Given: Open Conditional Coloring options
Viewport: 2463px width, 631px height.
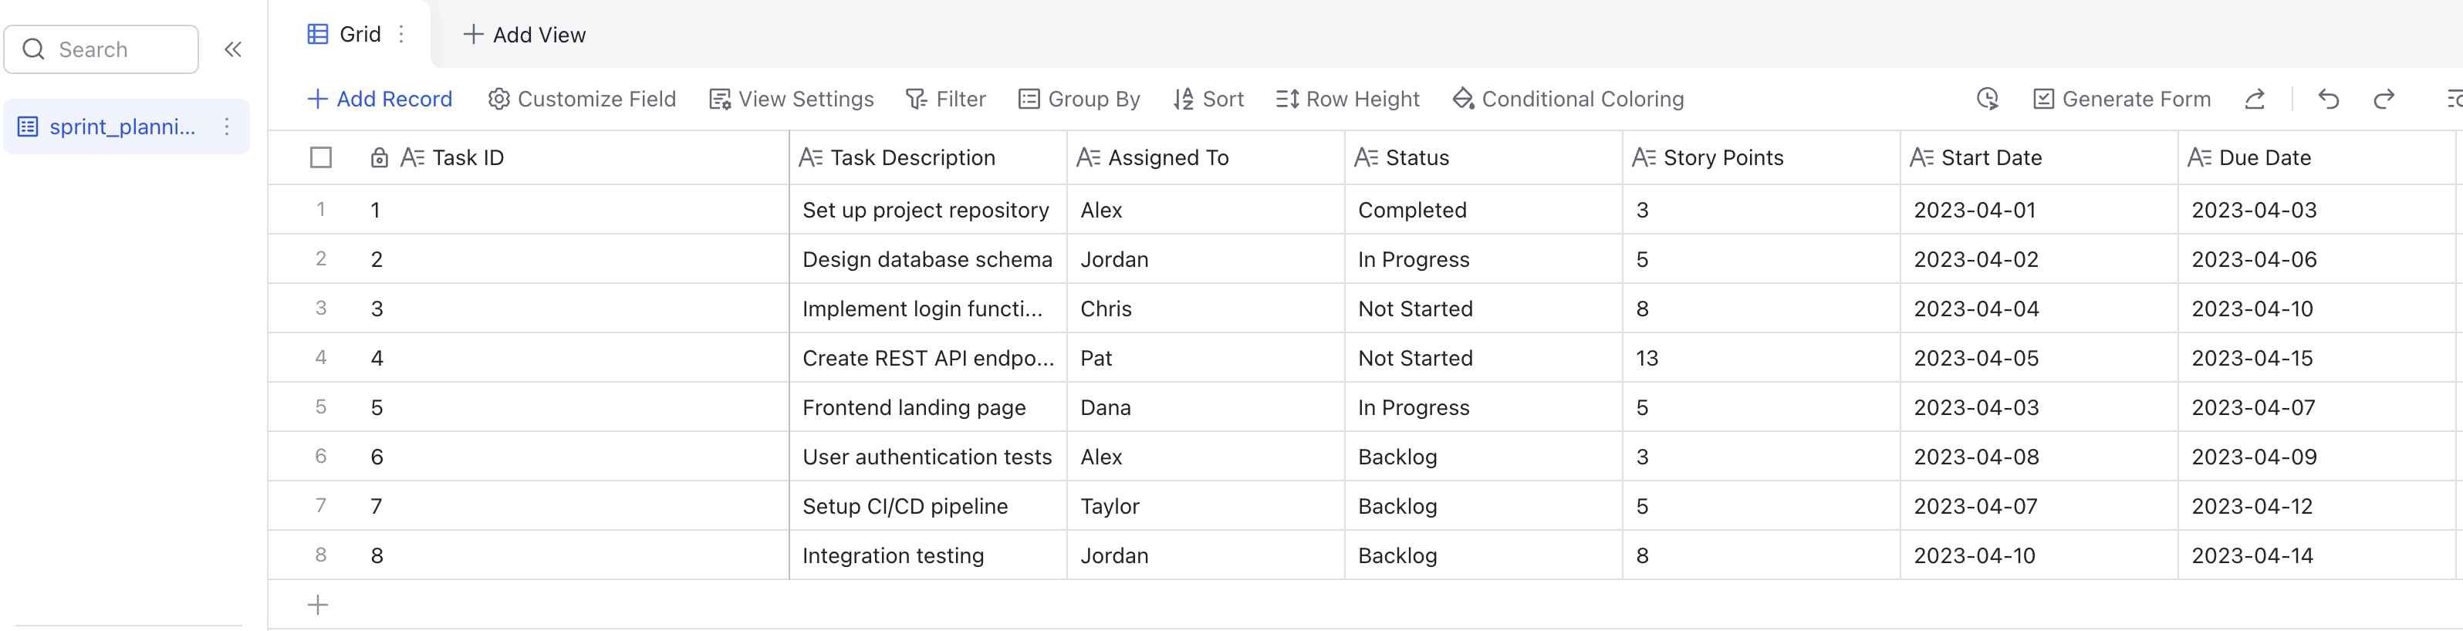Looking at the screenshot, I should tap(1568, 100).
